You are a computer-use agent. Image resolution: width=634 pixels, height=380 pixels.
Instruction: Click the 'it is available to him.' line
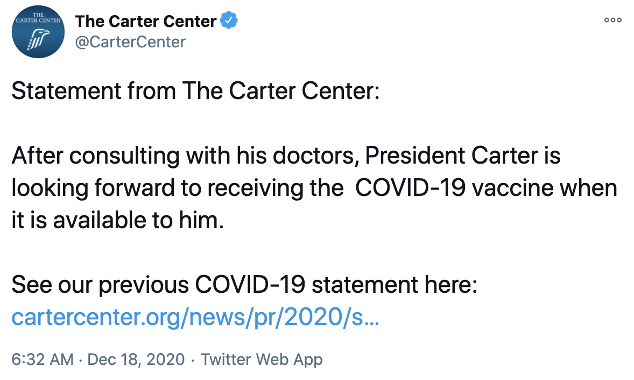click(x=117, y=221)
